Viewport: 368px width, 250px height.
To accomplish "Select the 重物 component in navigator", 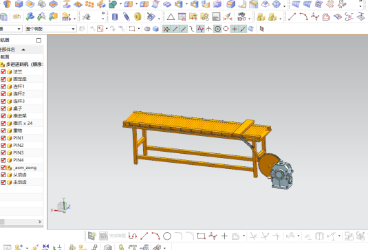I will tap(18, 130).
